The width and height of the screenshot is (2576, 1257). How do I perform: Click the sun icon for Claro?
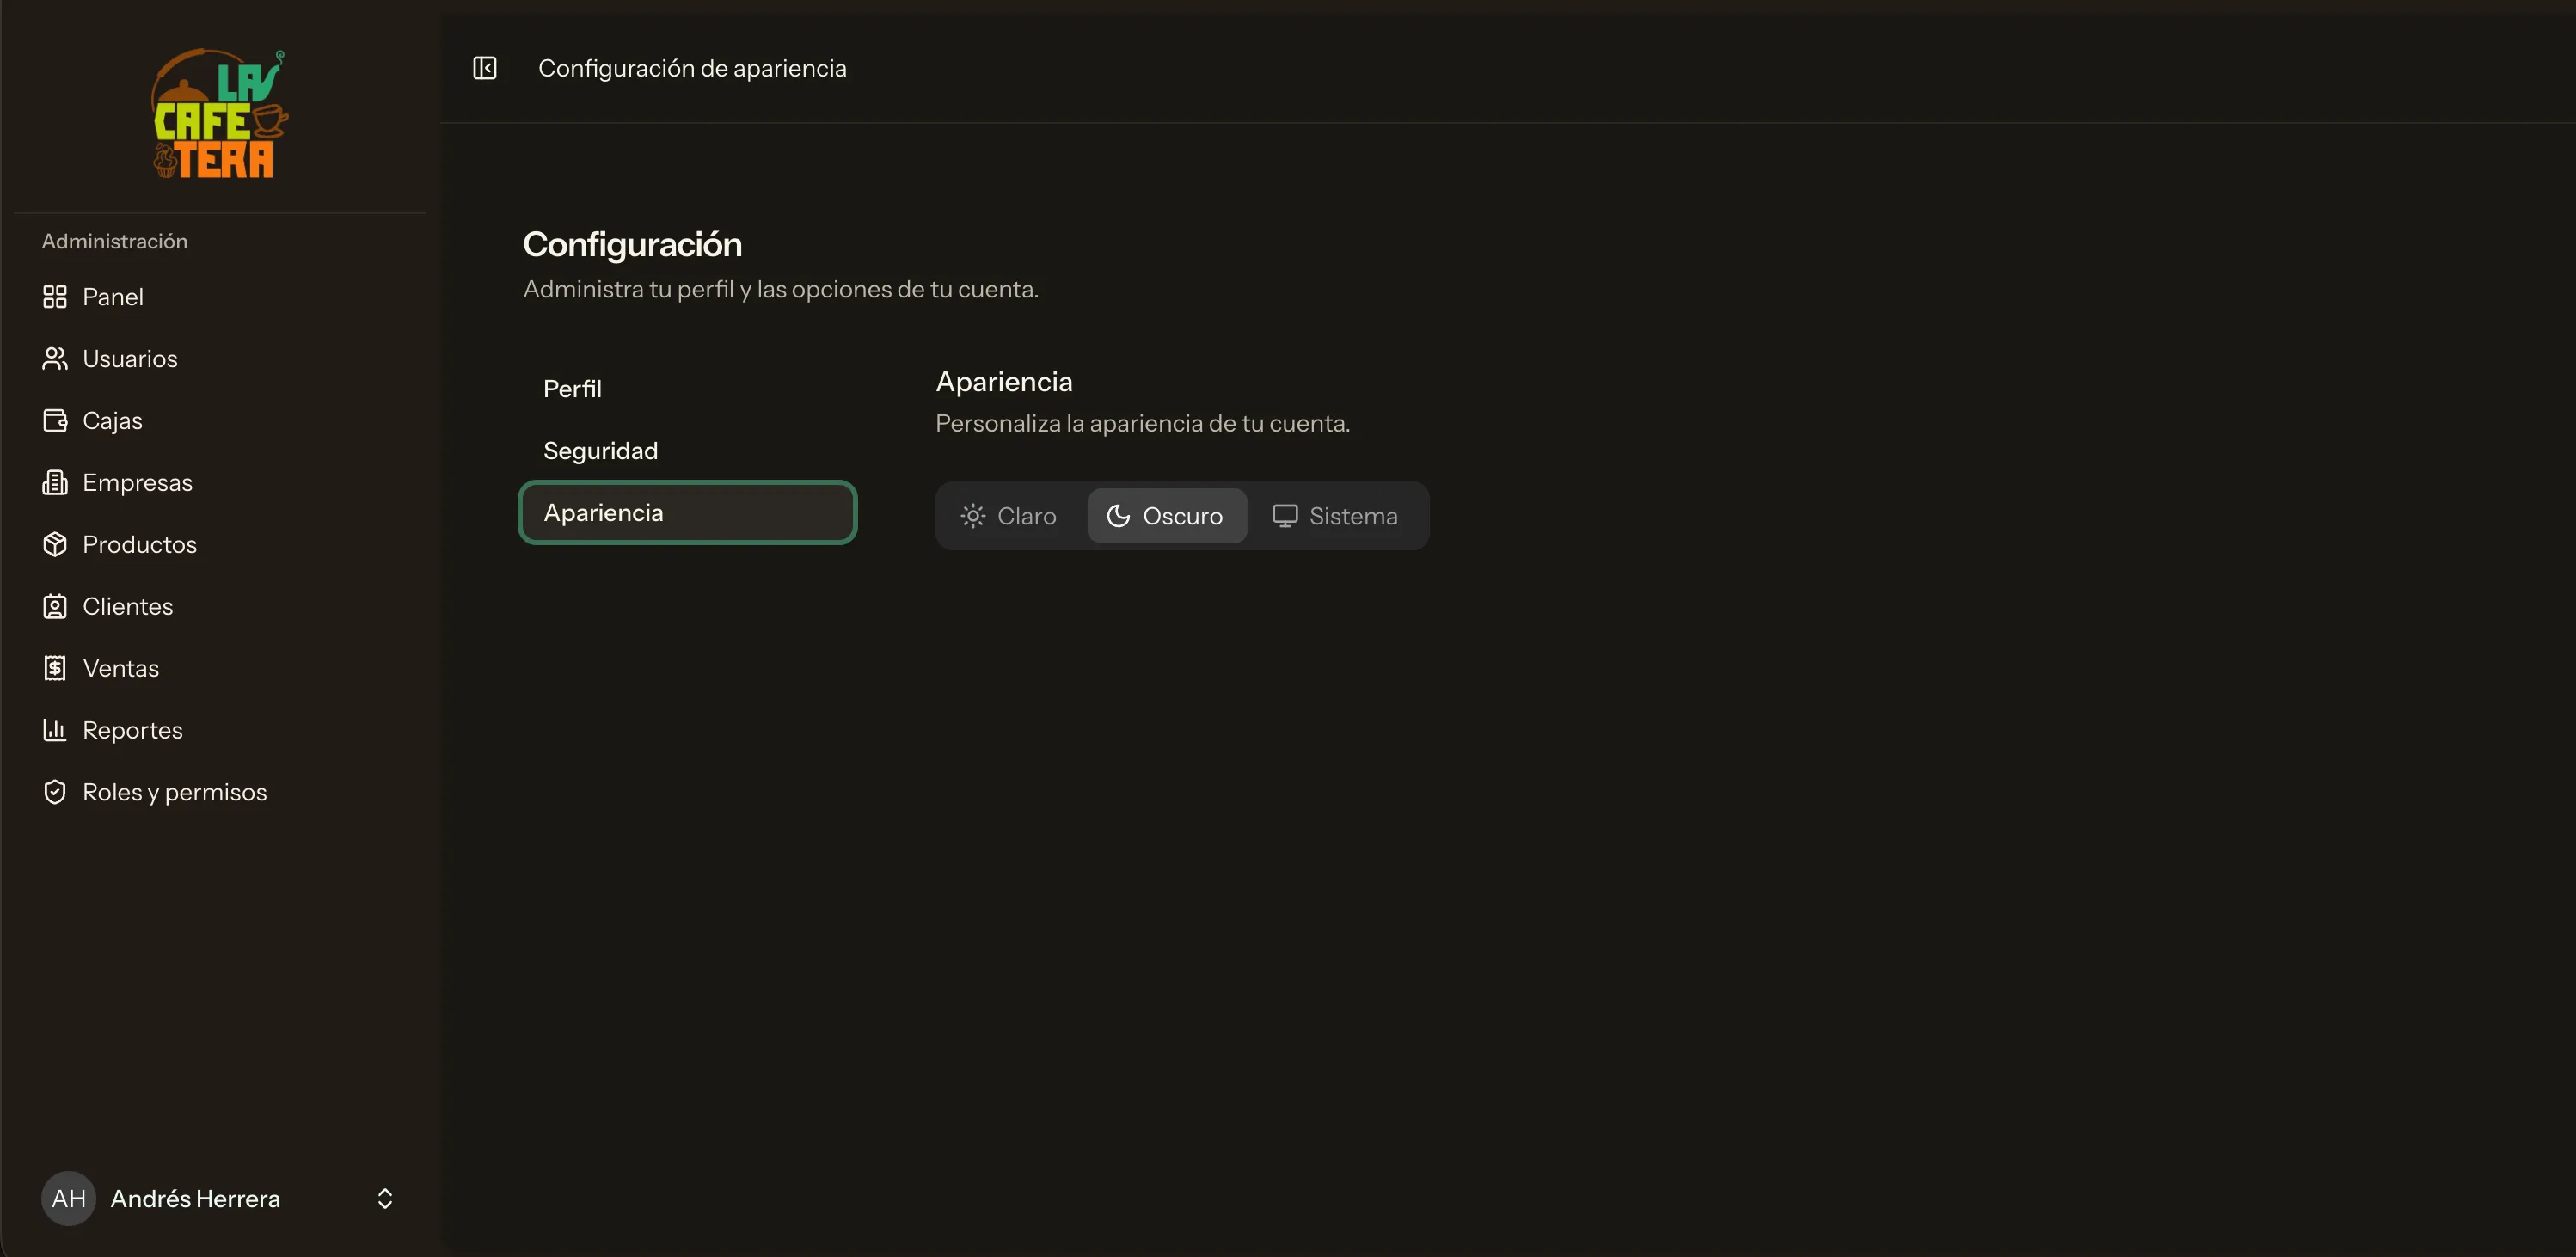(973, 516)
